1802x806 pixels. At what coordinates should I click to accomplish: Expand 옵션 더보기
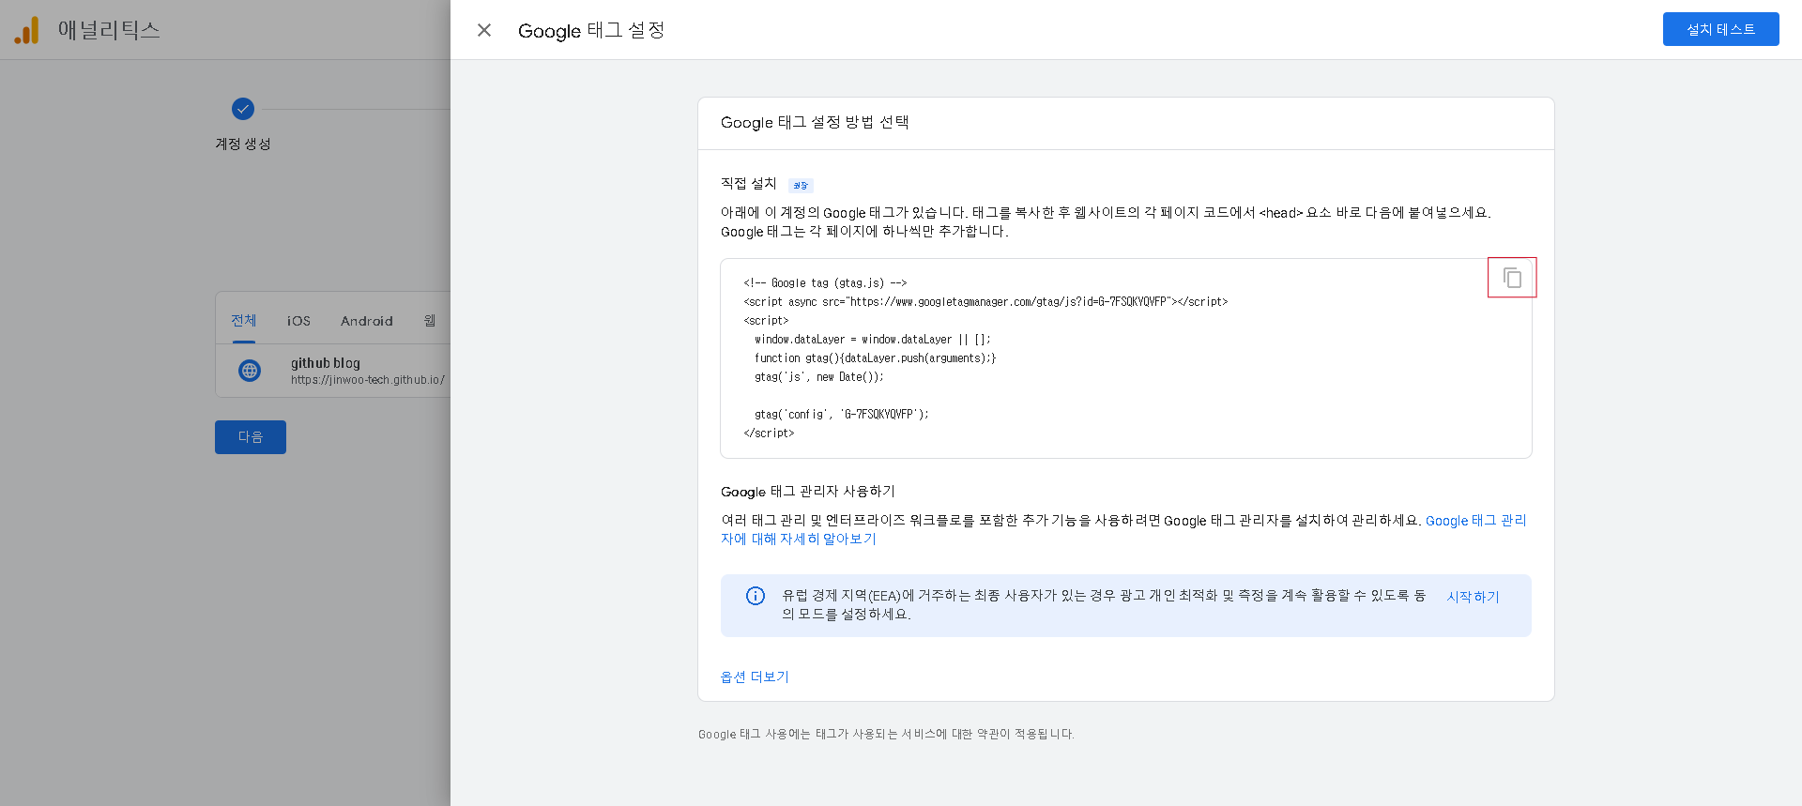click(755, 677)
